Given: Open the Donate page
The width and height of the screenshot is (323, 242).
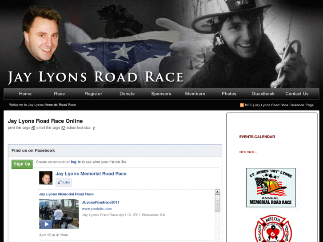Looking at the screenshot, I should point(127,94).
